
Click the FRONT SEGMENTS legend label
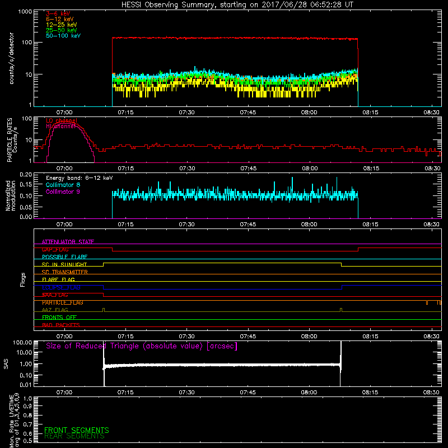77,430
